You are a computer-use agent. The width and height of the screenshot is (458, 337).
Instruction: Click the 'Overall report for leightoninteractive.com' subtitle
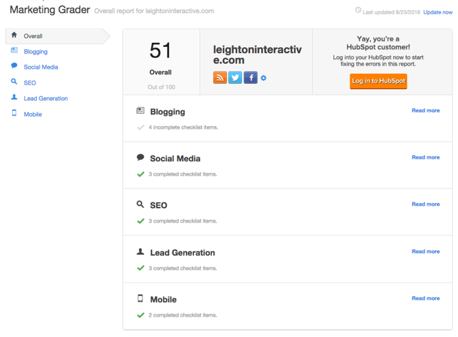coord(154,11)
